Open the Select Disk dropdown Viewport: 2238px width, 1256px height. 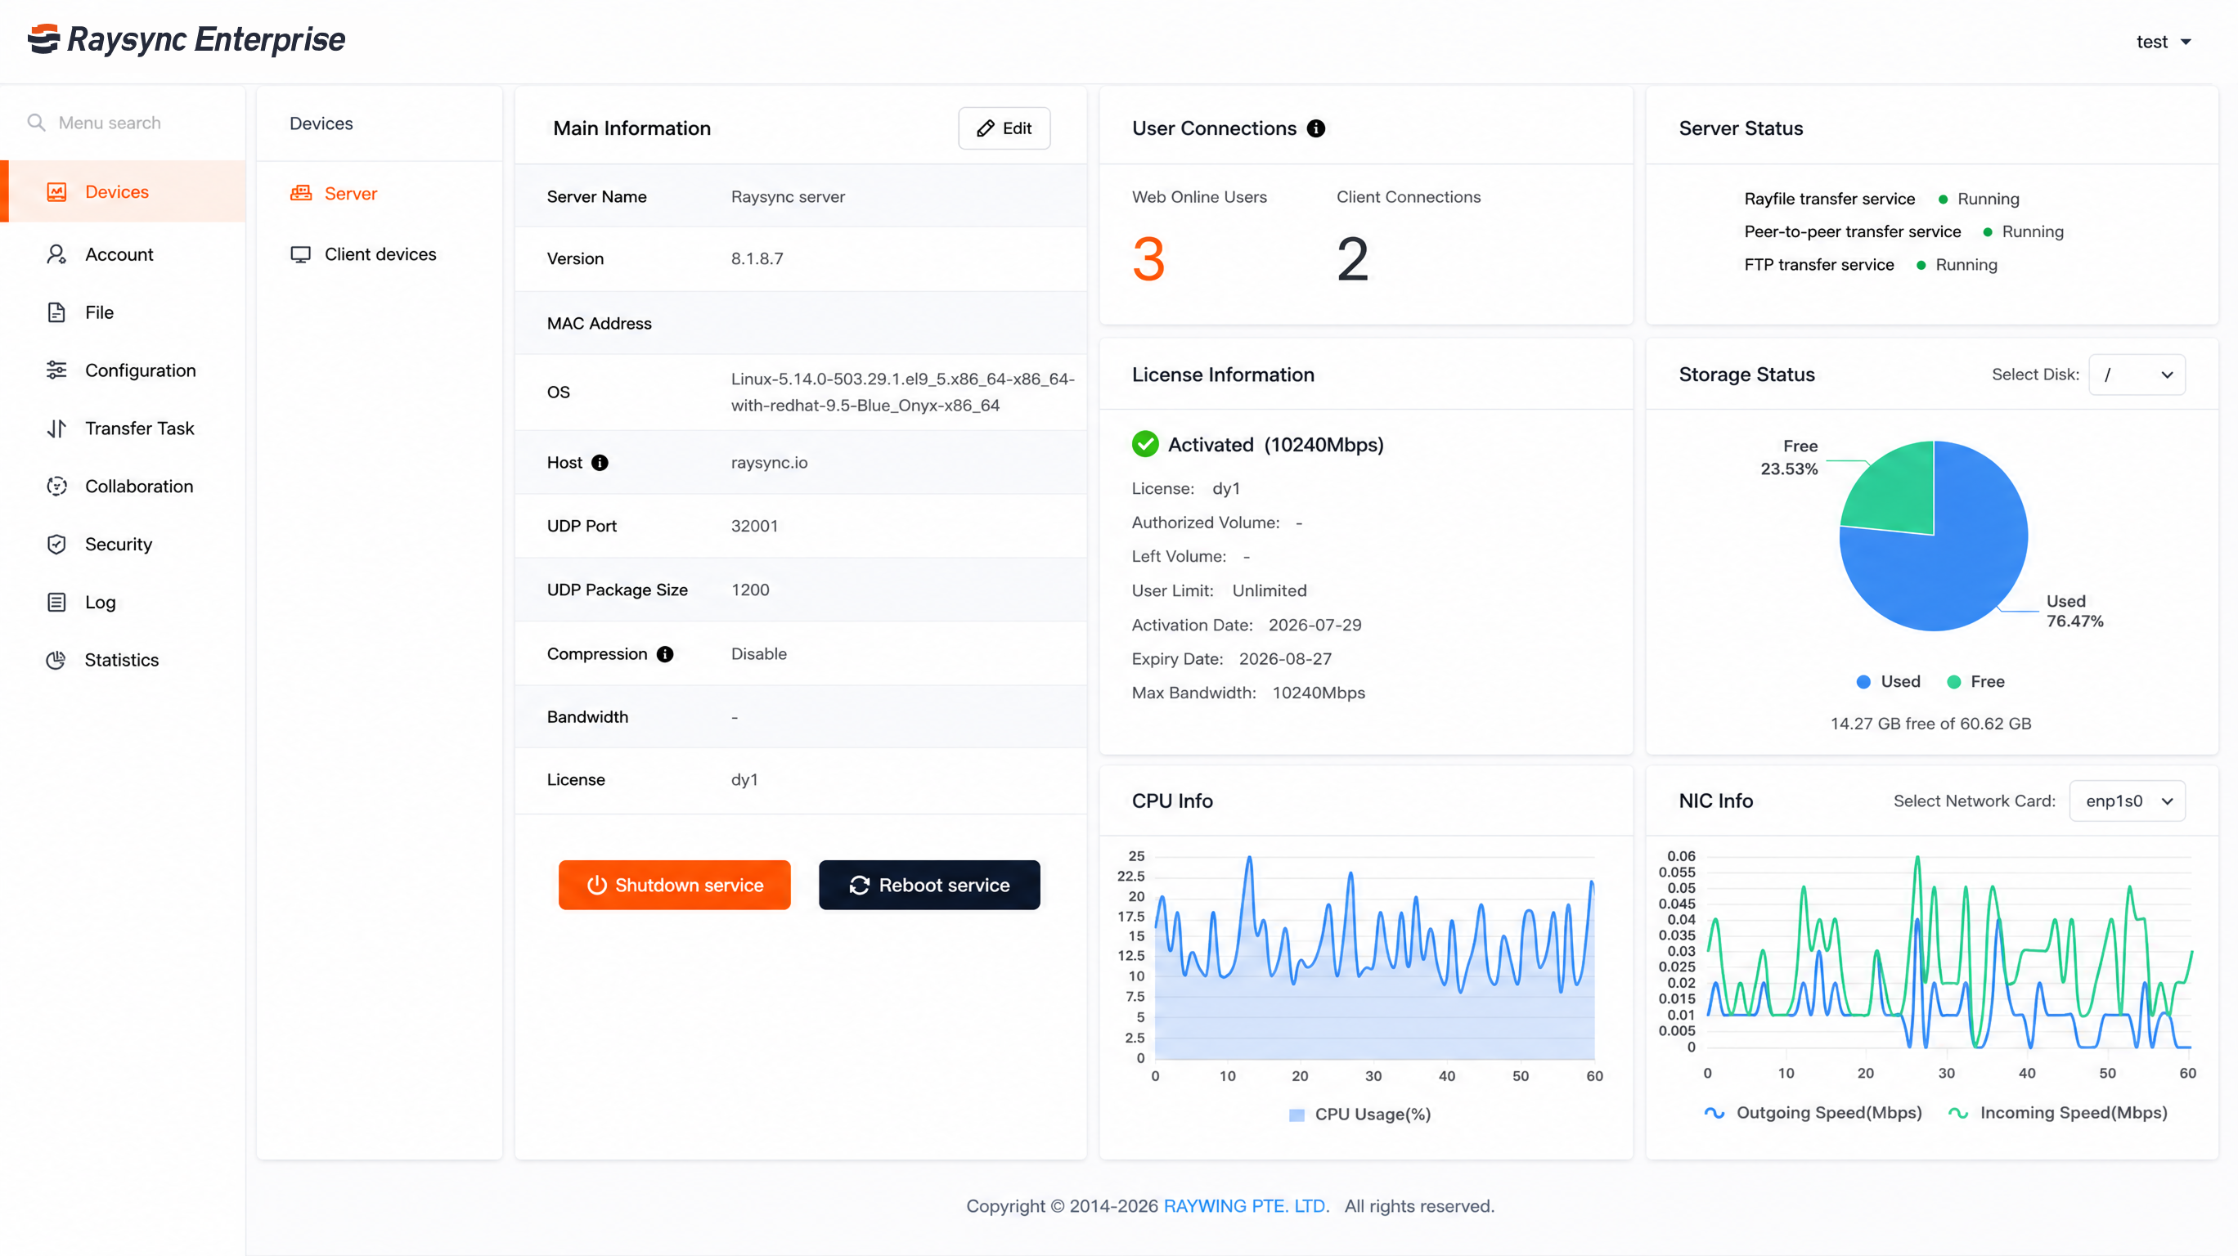pyautogui.click(x=2137, y=375)
